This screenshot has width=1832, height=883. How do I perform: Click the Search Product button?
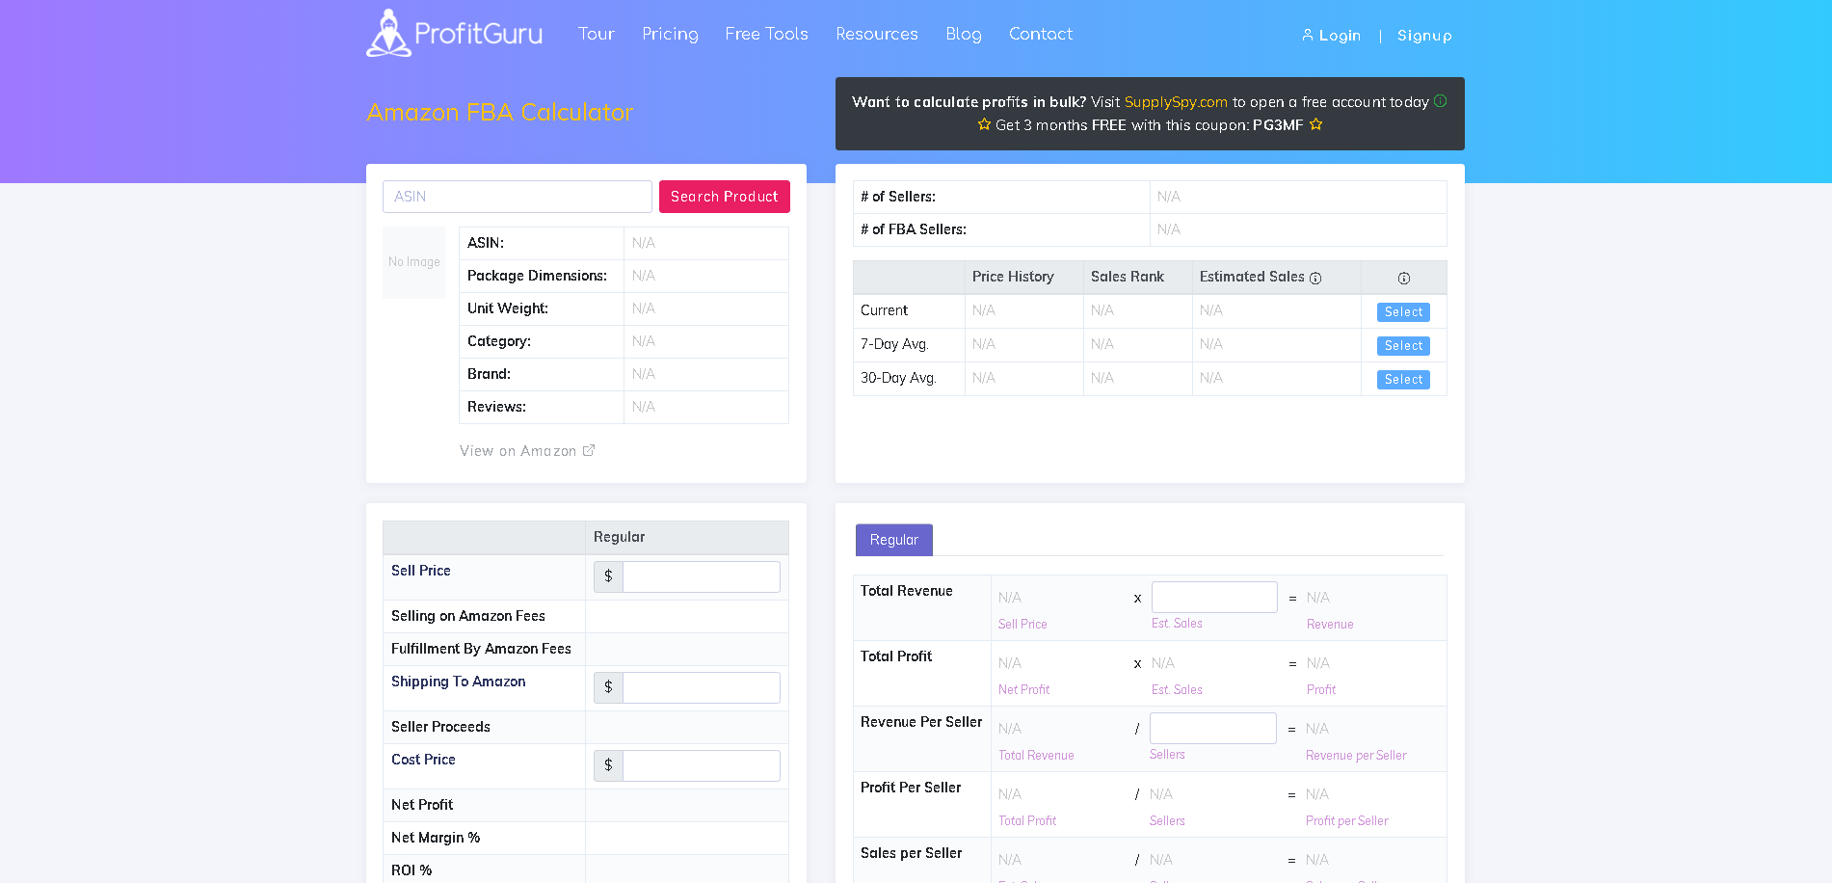point(725,197)
